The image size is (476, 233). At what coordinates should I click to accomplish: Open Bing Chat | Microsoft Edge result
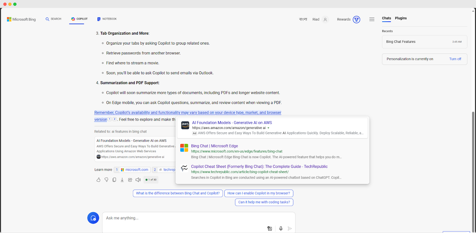click(x=214, y=146)
